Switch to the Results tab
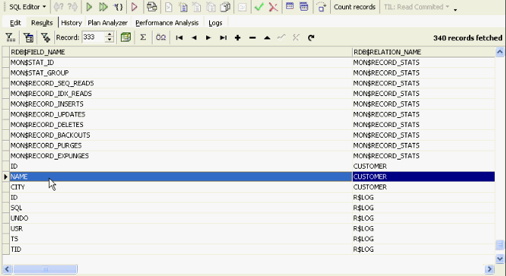The width and height of the screenshot is (506, 276). click(42, 23)
